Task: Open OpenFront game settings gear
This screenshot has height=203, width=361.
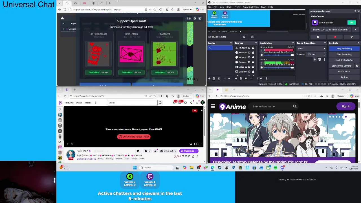Action: [195, 18]
